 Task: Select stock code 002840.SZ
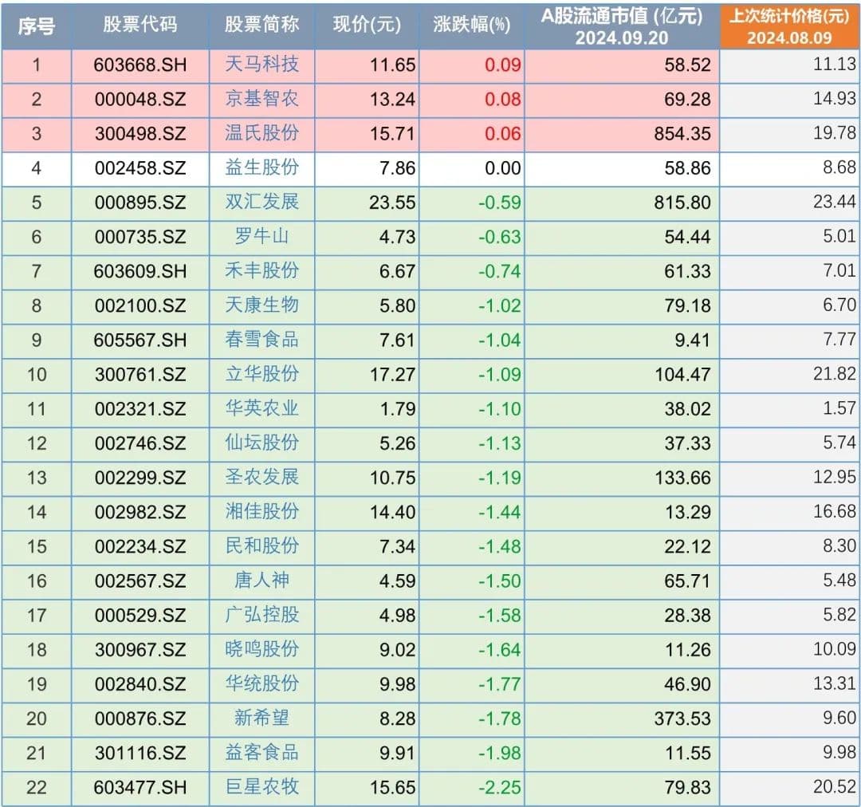(x=140, y=684)
